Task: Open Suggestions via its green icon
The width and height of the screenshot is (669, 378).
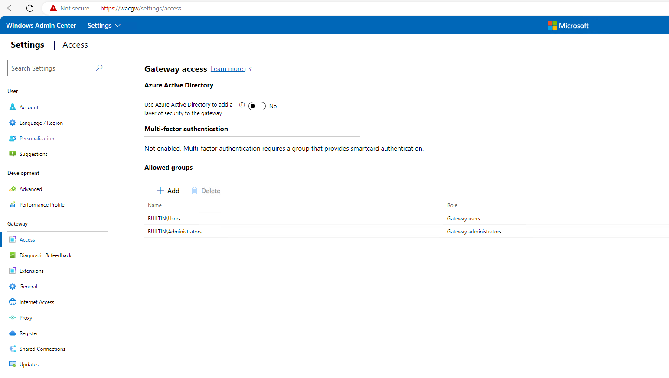Action: pos(13,154)
